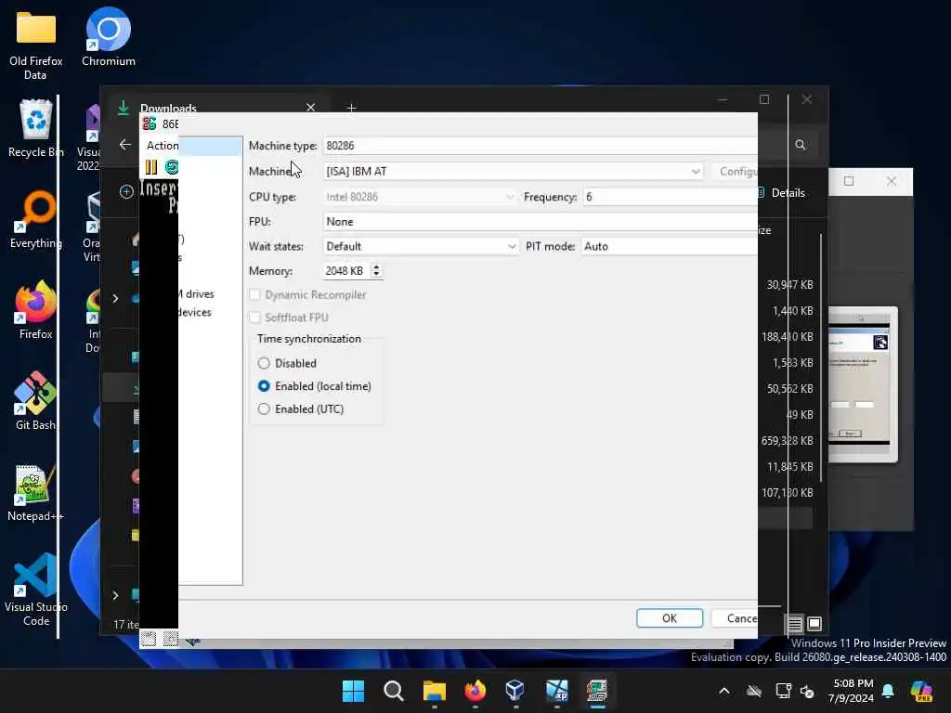Open the Everything desktop shortcut
This screenshot has height=713, width=951.
[x=36, y=219]
